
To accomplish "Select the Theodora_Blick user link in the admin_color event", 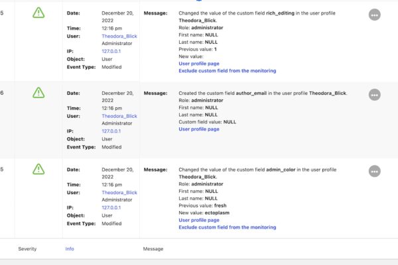I will pos(119,193).
